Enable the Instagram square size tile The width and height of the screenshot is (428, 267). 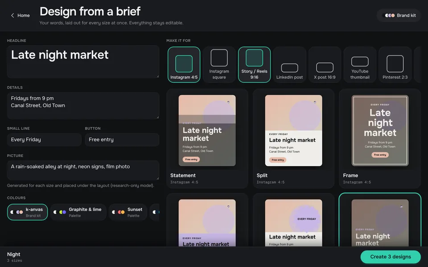click(219, 65)
